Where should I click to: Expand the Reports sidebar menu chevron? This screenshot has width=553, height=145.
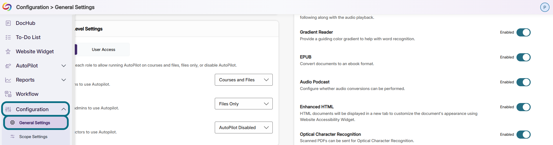click(x=64, y=80)
